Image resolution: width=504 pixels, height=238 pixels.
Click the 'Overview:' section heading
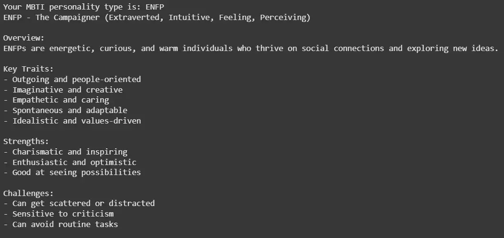(x=24, y=38)
